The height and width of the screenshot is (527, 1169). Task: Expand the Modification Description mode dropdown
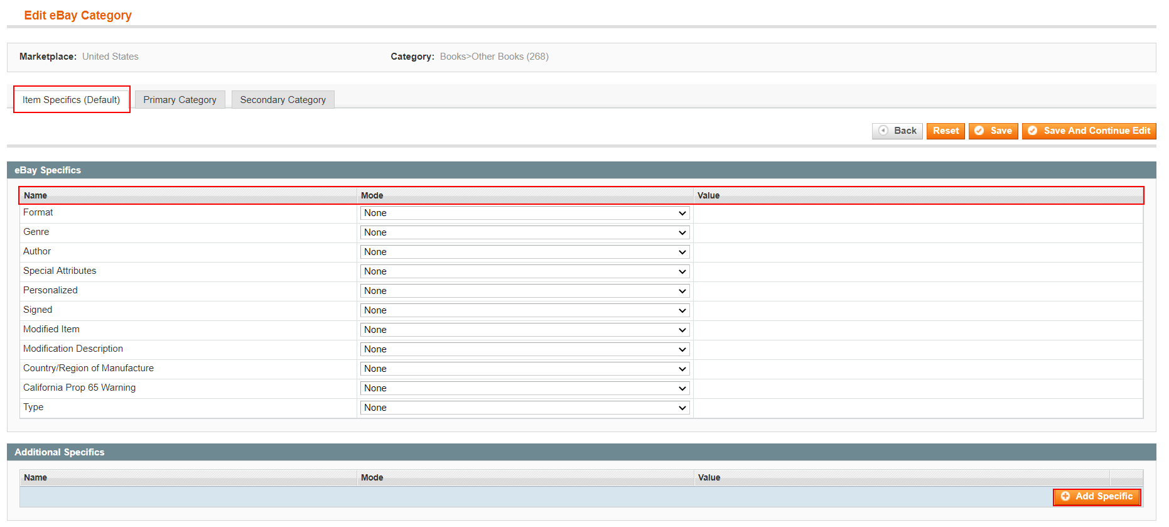click(x=525, y=349)
